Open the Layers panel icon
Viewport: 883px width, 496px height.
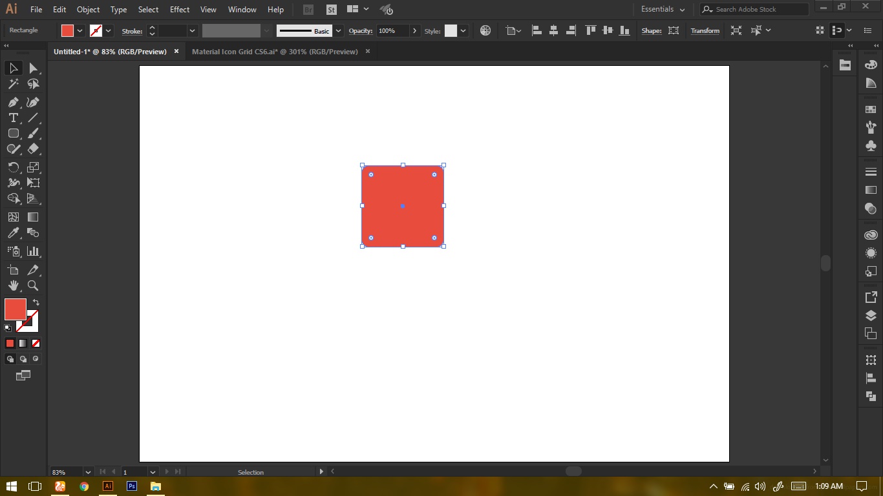point(871,315)
